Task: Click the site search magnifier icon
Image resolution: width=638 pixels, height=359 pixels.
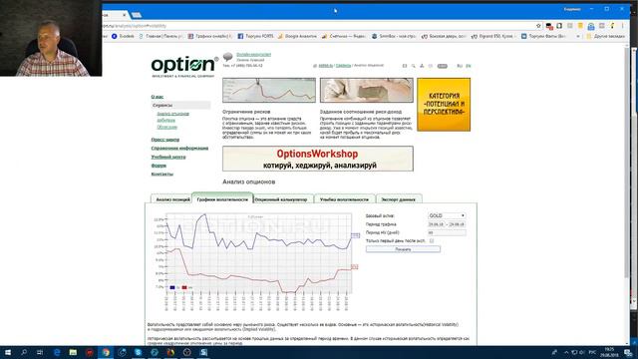Action: [413, 66]
